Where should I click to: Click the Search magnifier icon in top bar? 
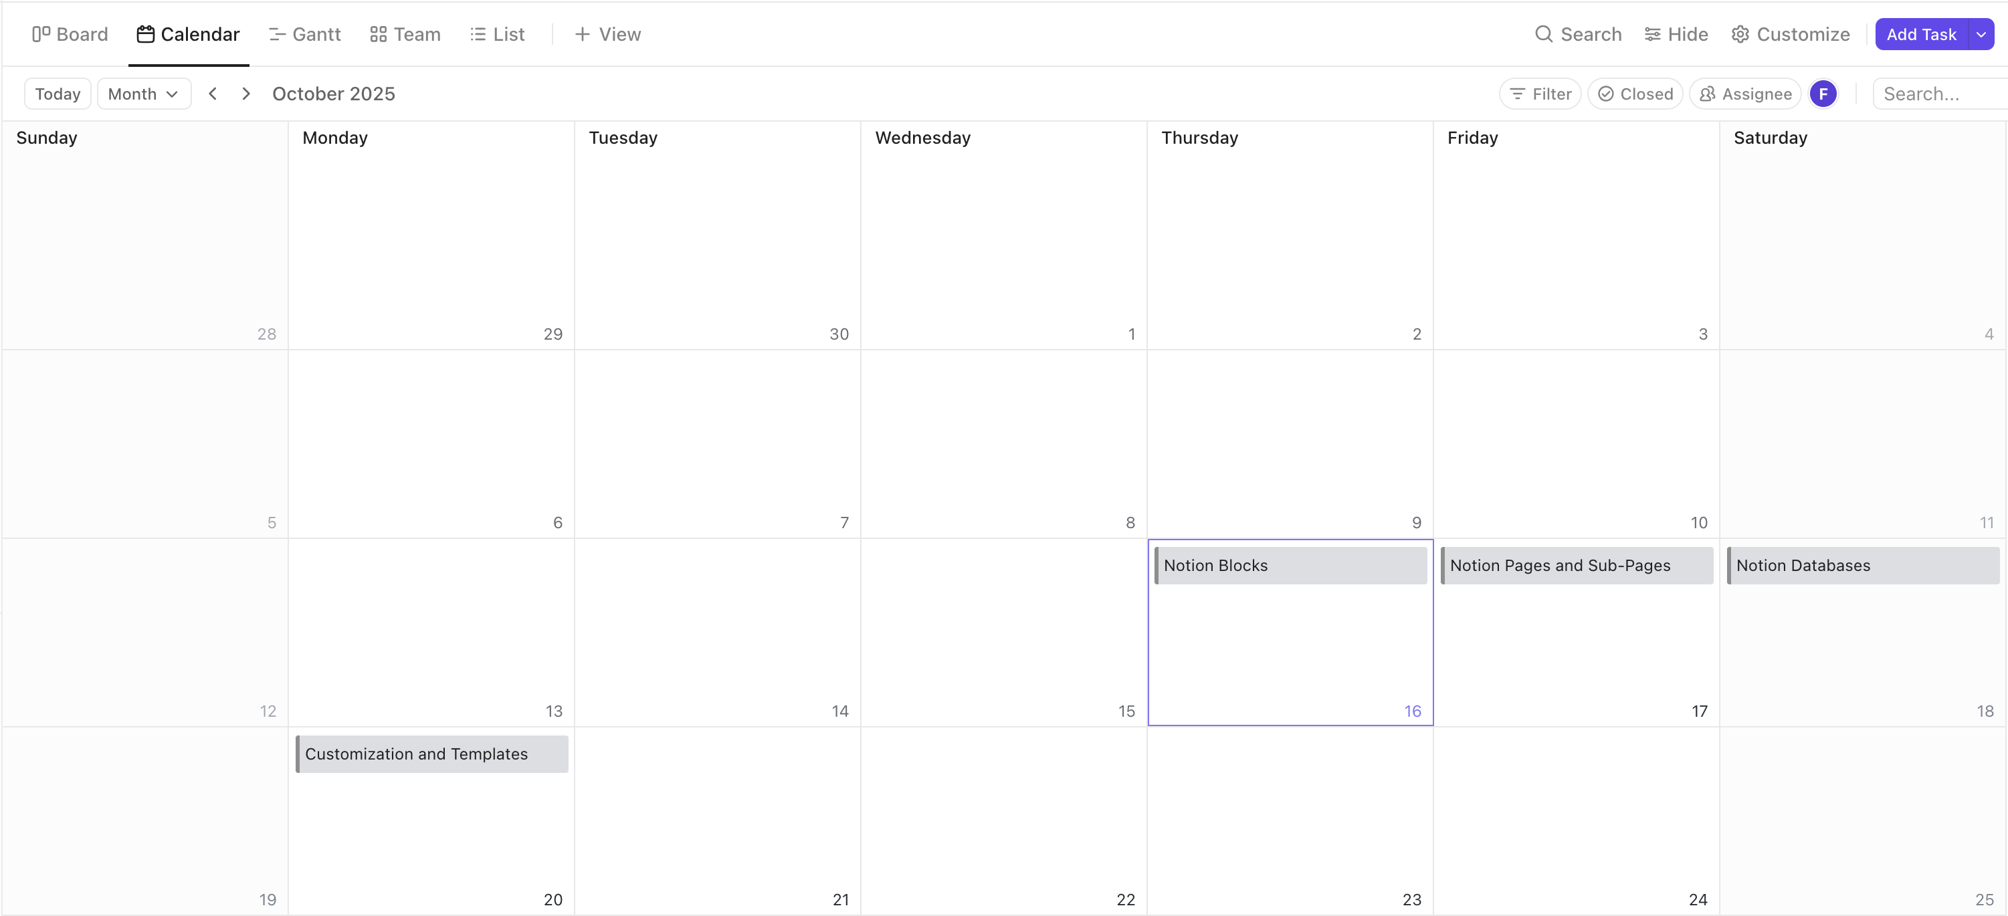(1543, 34)
